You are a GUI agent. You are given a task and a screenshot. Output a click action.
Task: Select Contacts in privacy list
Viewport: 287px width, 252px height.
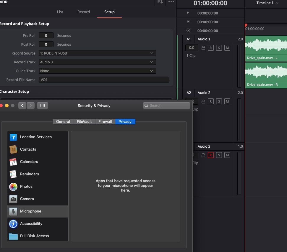click(x=38, y=149)
